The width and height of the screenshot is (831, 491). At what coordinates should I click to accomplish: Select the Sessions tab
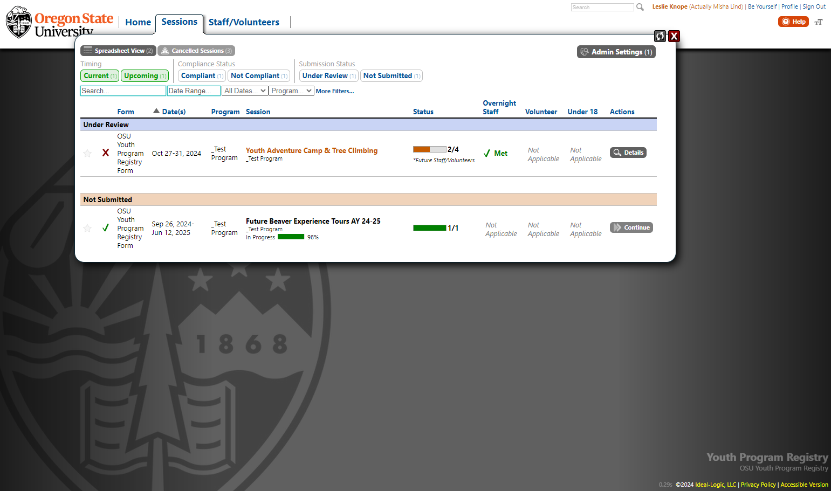point(180,22)
